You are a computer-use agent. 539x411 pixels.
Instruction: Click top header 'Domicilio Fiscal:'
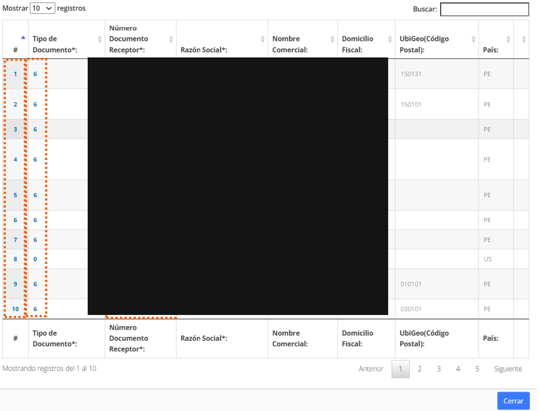coord(358,44)
